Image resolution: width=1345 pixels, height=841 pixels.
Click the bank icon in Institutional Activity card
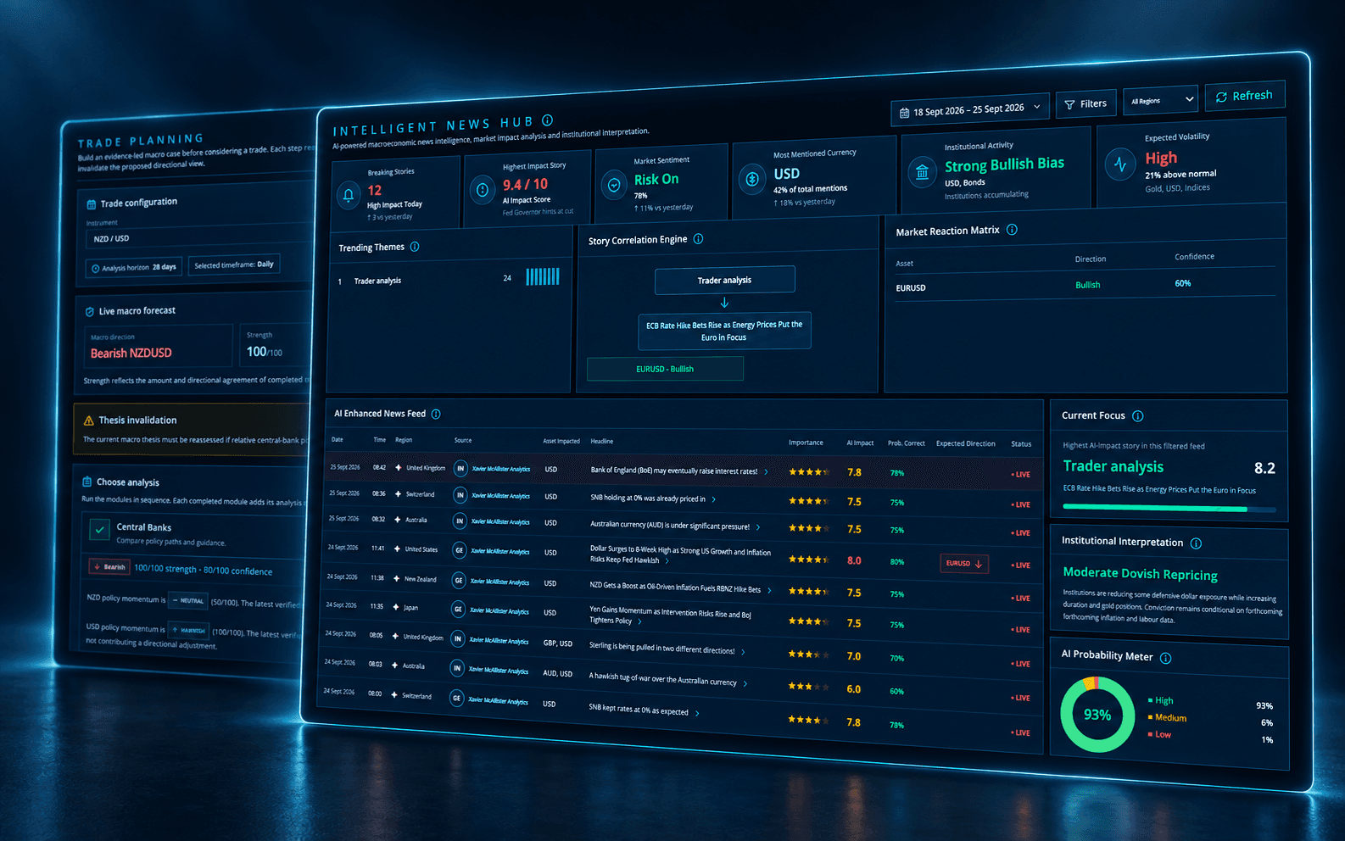point(922,172)
